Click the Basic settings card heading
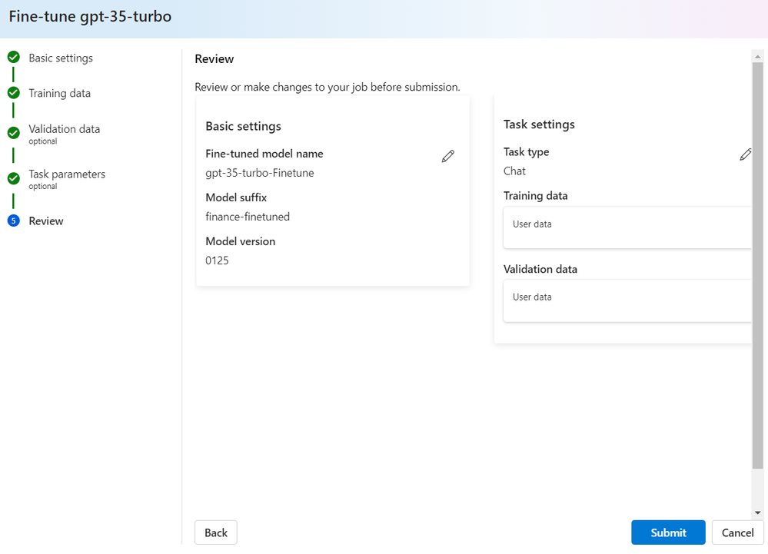Viewport: 768px width, 554px height. click(x=244, y=126)
